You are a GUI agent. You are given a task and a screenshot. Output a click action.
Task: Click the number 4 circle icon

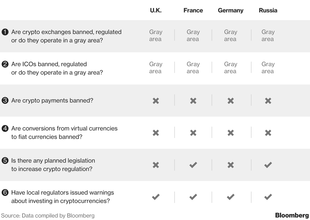[5, 129]
